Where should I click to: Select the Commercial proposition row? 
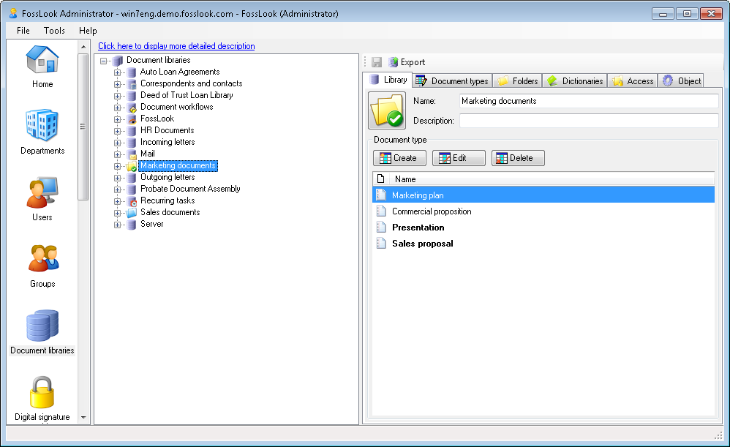543,211
